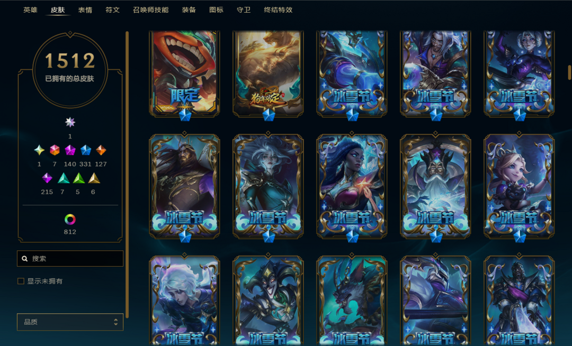Select the 狗年限定 golden dog skin card

tap(268, 74)
